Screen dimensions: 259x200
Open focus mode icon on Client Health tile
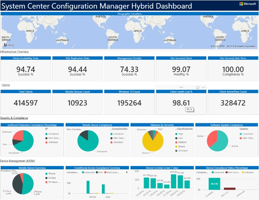pos(198,87)
